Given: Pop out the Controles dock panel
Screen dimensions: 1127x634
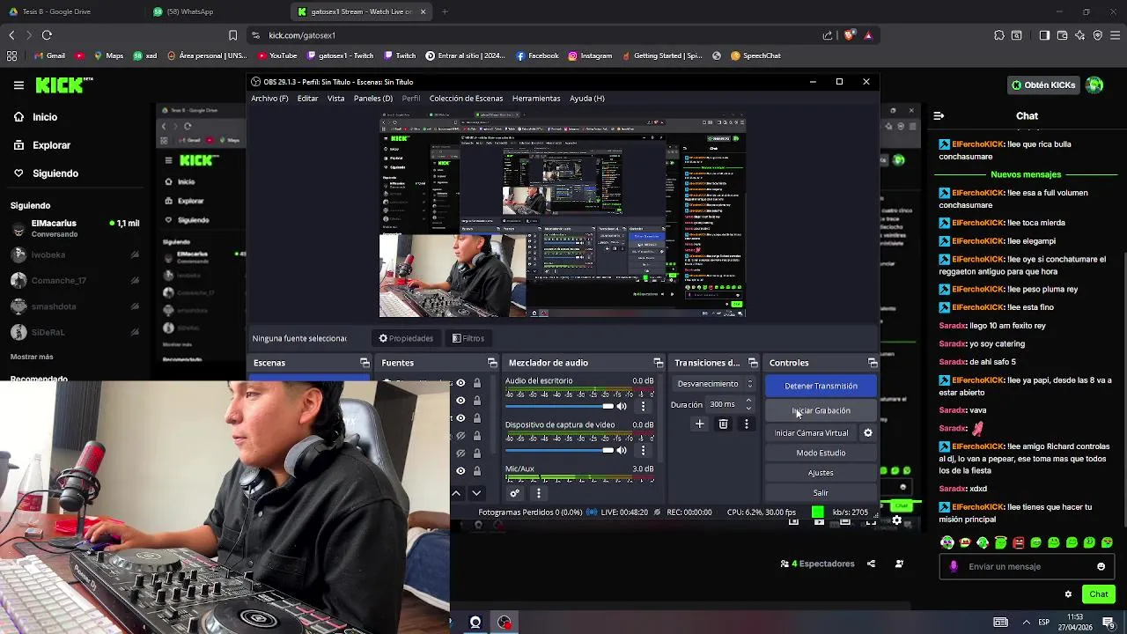Looking at the screenshot, I should click(873, 363).
